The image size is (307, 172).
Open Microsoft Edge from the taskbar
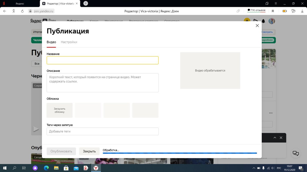pyautogui.click(x=46, y=168)
